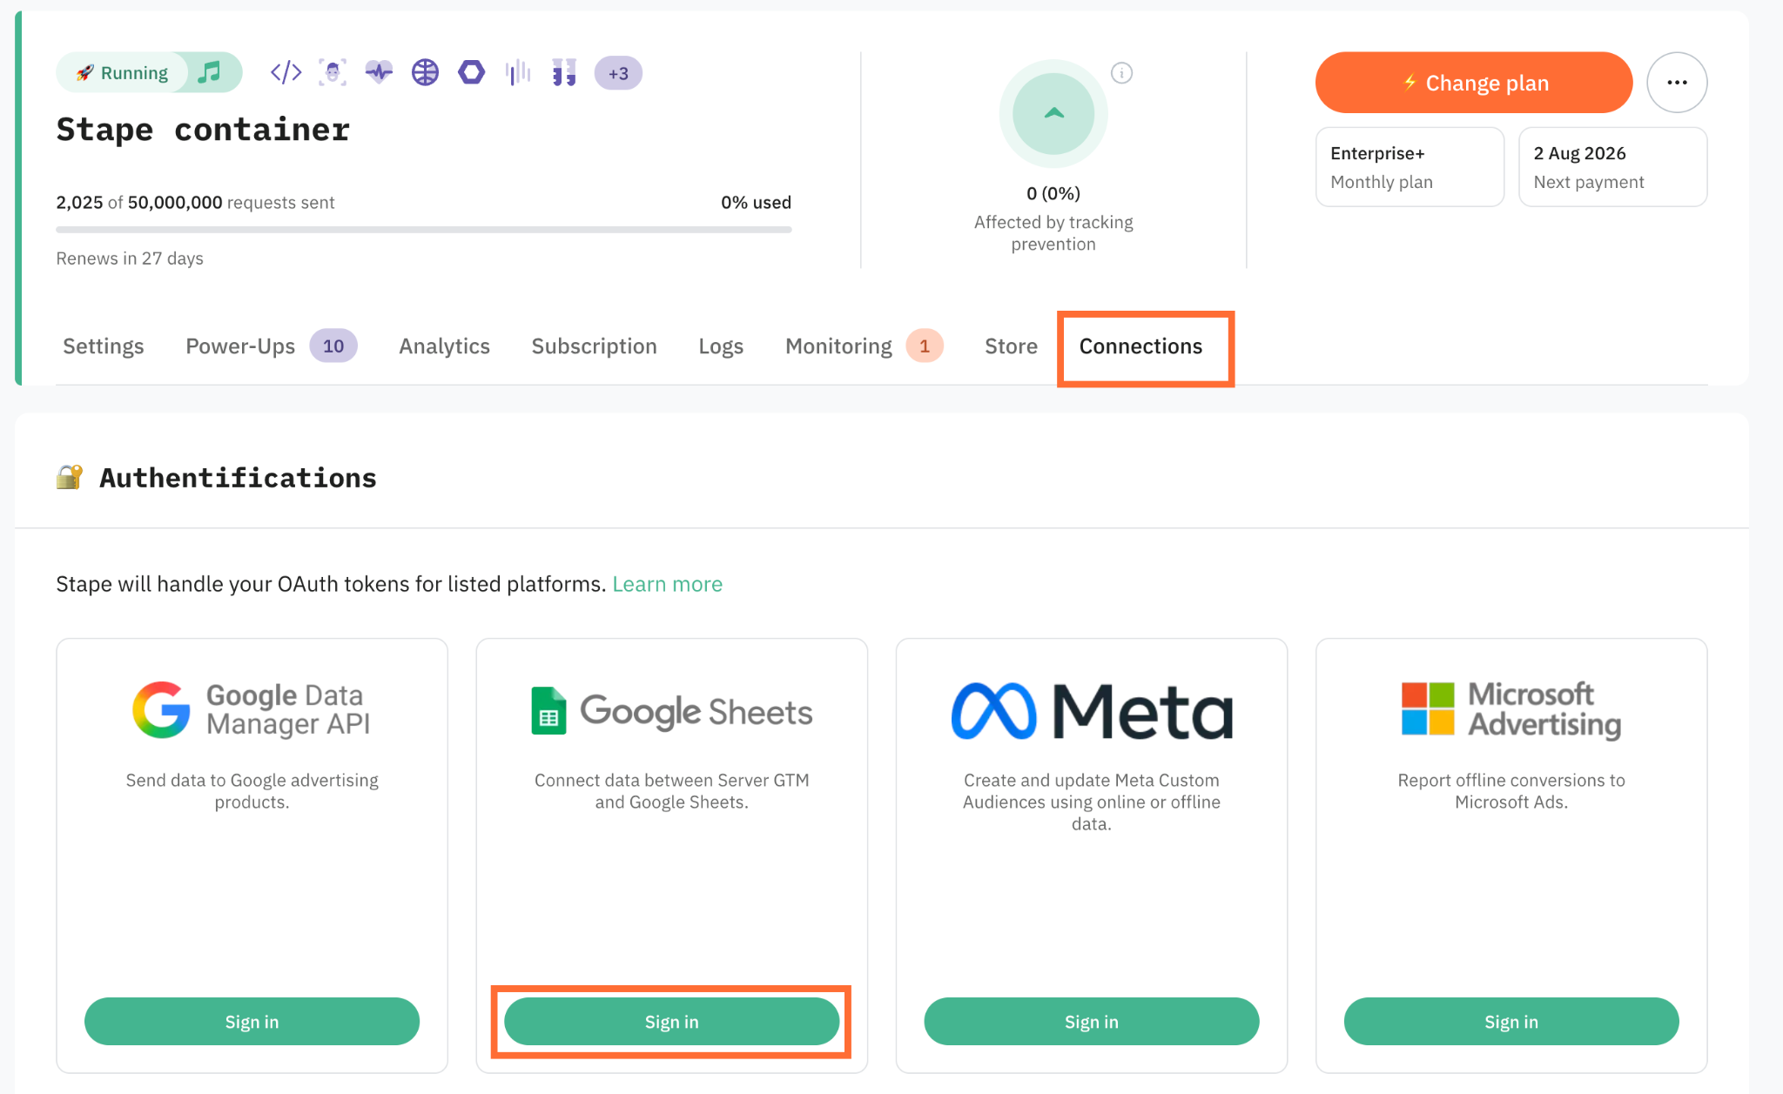Click 'Send data to Google advertising products' description
This screenshot has height=1094, width=1783.
point(252,791)
